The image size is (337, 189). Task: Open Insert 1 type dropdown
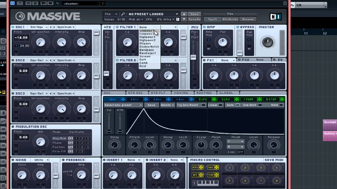(133, 160)
